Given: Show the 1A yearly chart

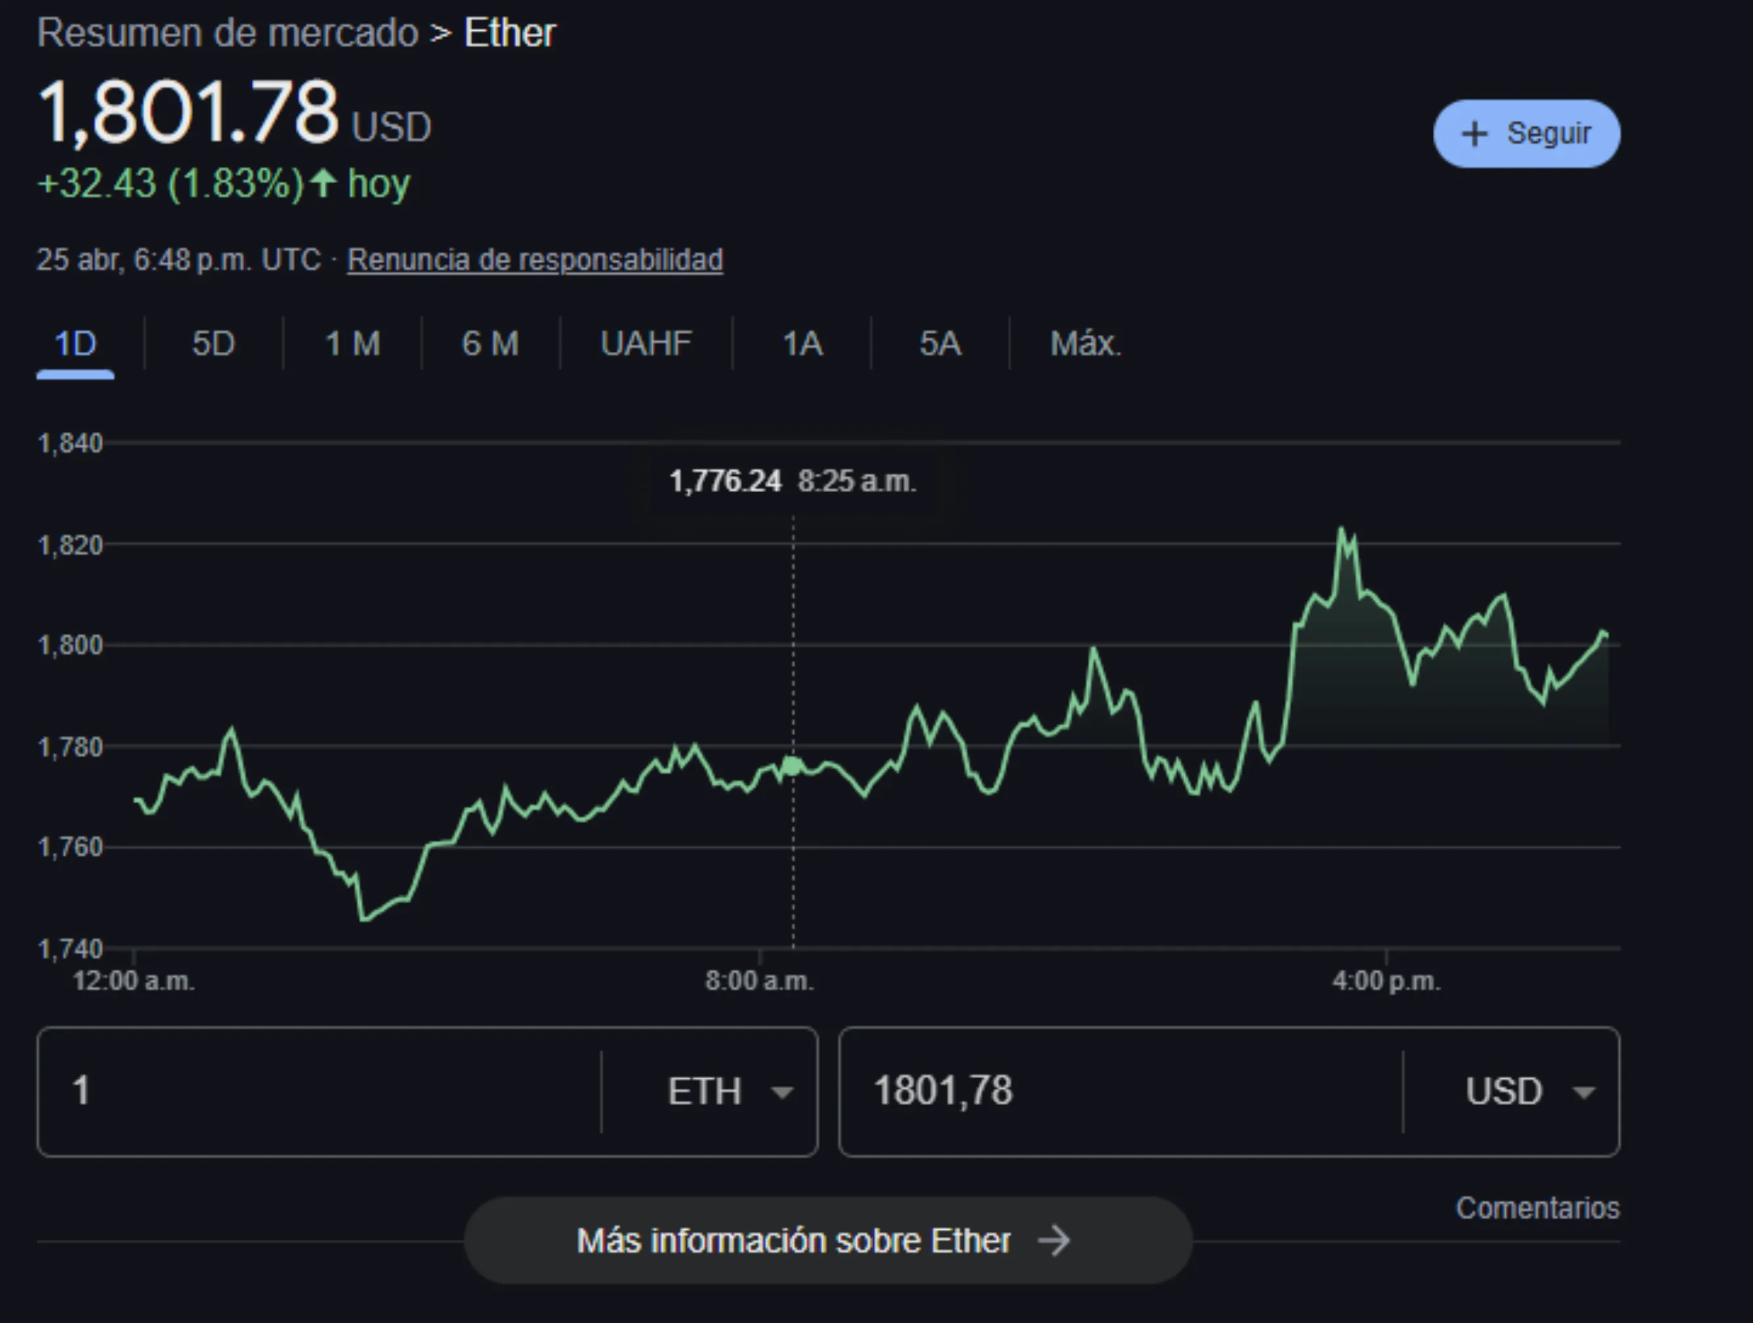Looking at the screenshot, I should tap(801, 343).
